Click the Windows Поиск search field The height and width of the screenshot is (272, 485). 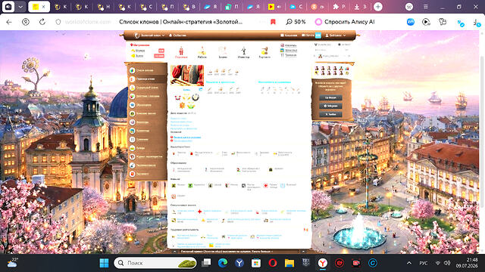point(155,263)
